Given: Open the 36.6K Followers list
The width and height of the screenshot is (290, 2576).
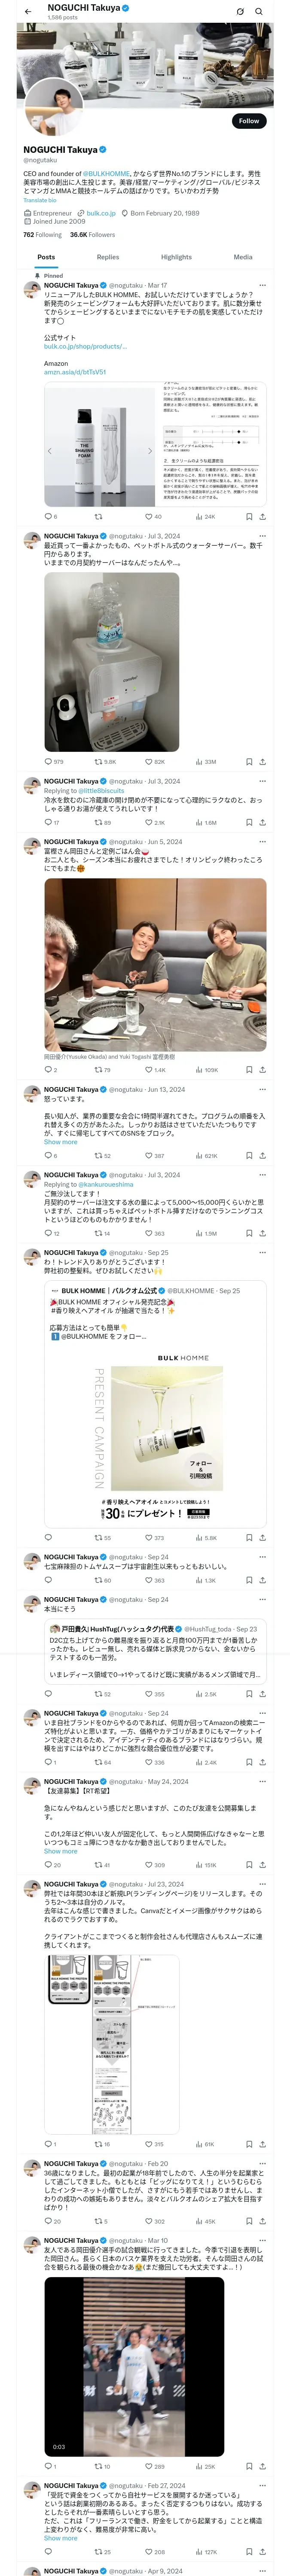Looking at the screenshot, I should (x=92, y=235).
